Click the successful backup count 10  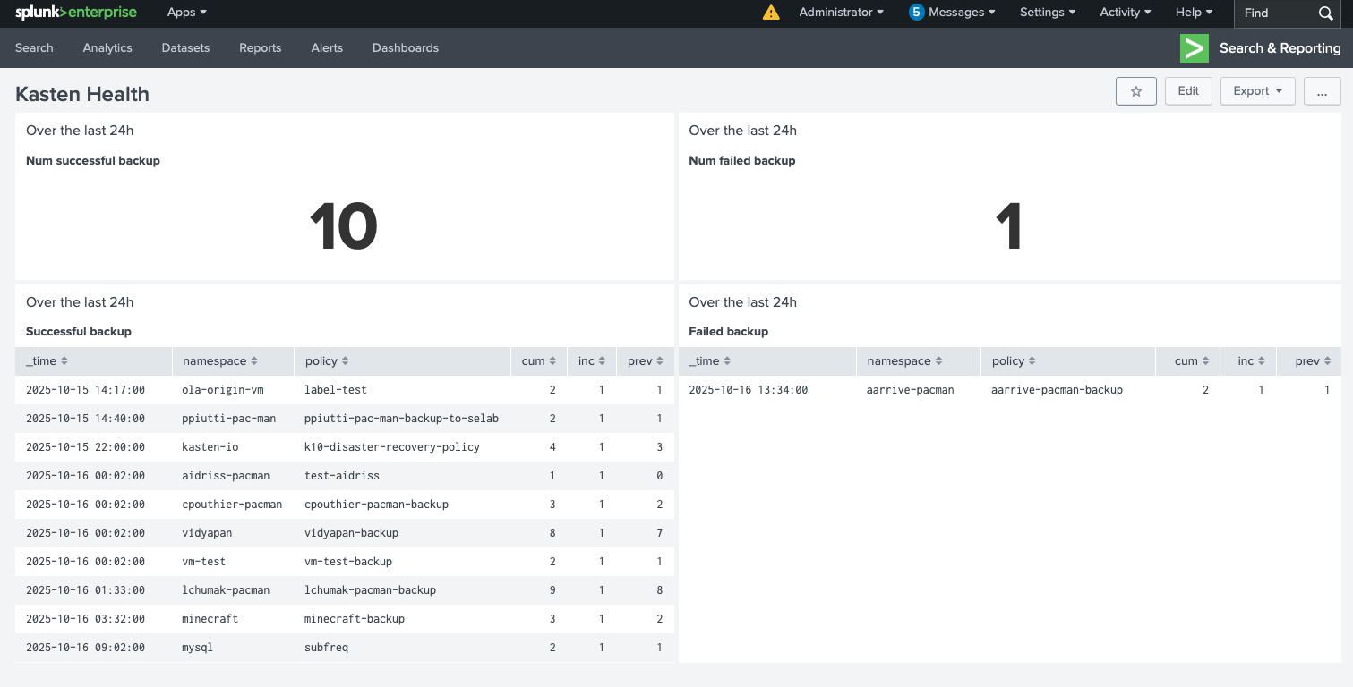[344, 226]
